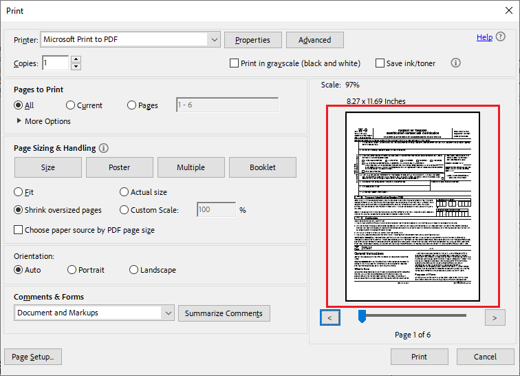The height and width of the screenshot is (376, 520).
Task: Open the Help question mark icon
Action: pos(501,36)
